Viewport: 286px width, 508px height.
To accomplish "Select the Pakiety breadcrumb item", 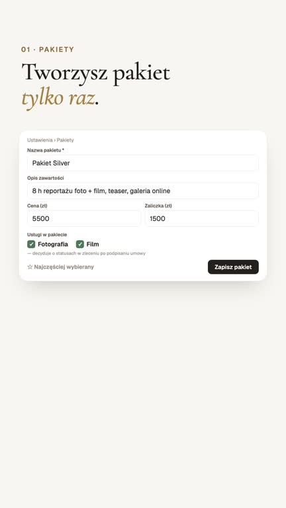I will (65, 140).
